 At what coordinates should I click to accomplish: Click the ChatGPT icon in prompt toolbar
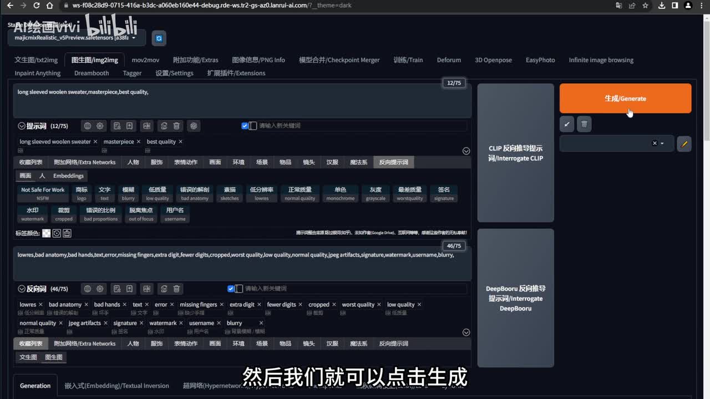193,126
